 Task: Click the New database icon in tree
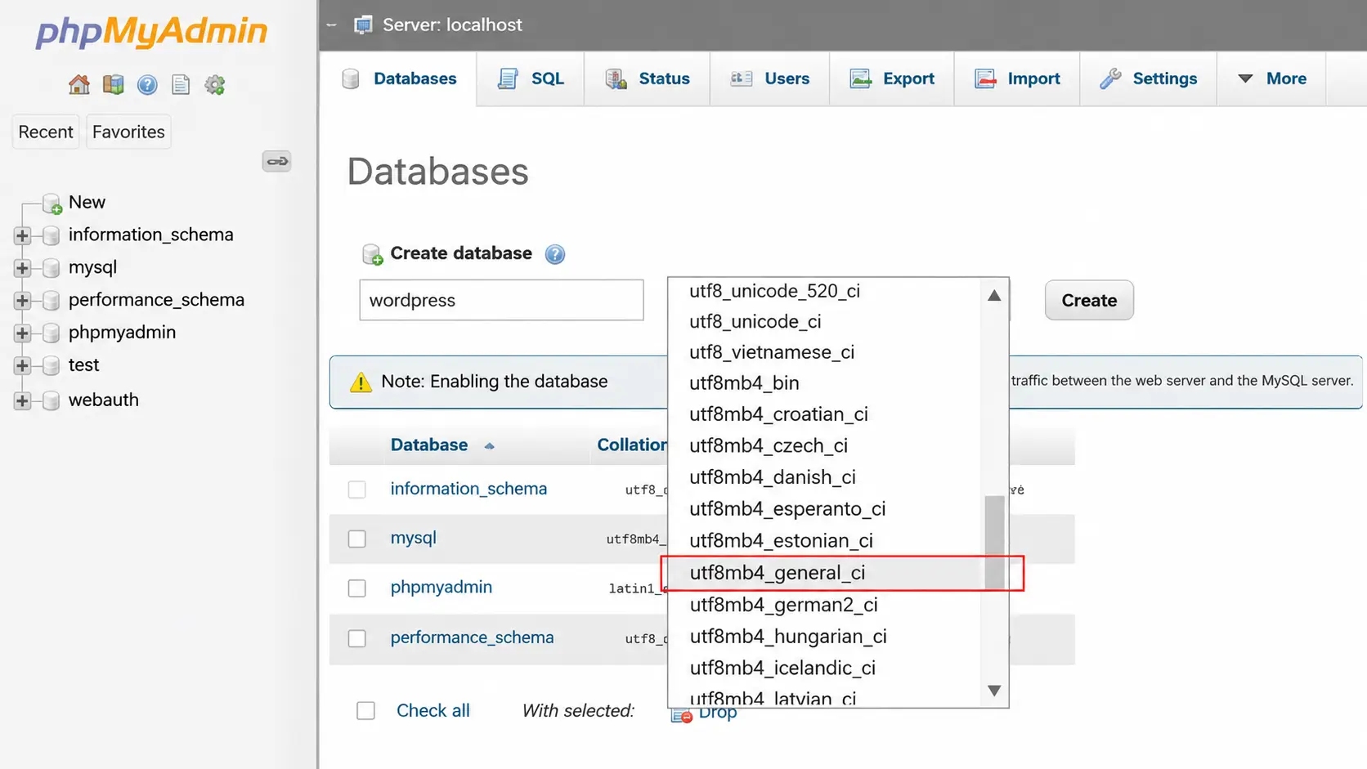[x=52, y=203]
